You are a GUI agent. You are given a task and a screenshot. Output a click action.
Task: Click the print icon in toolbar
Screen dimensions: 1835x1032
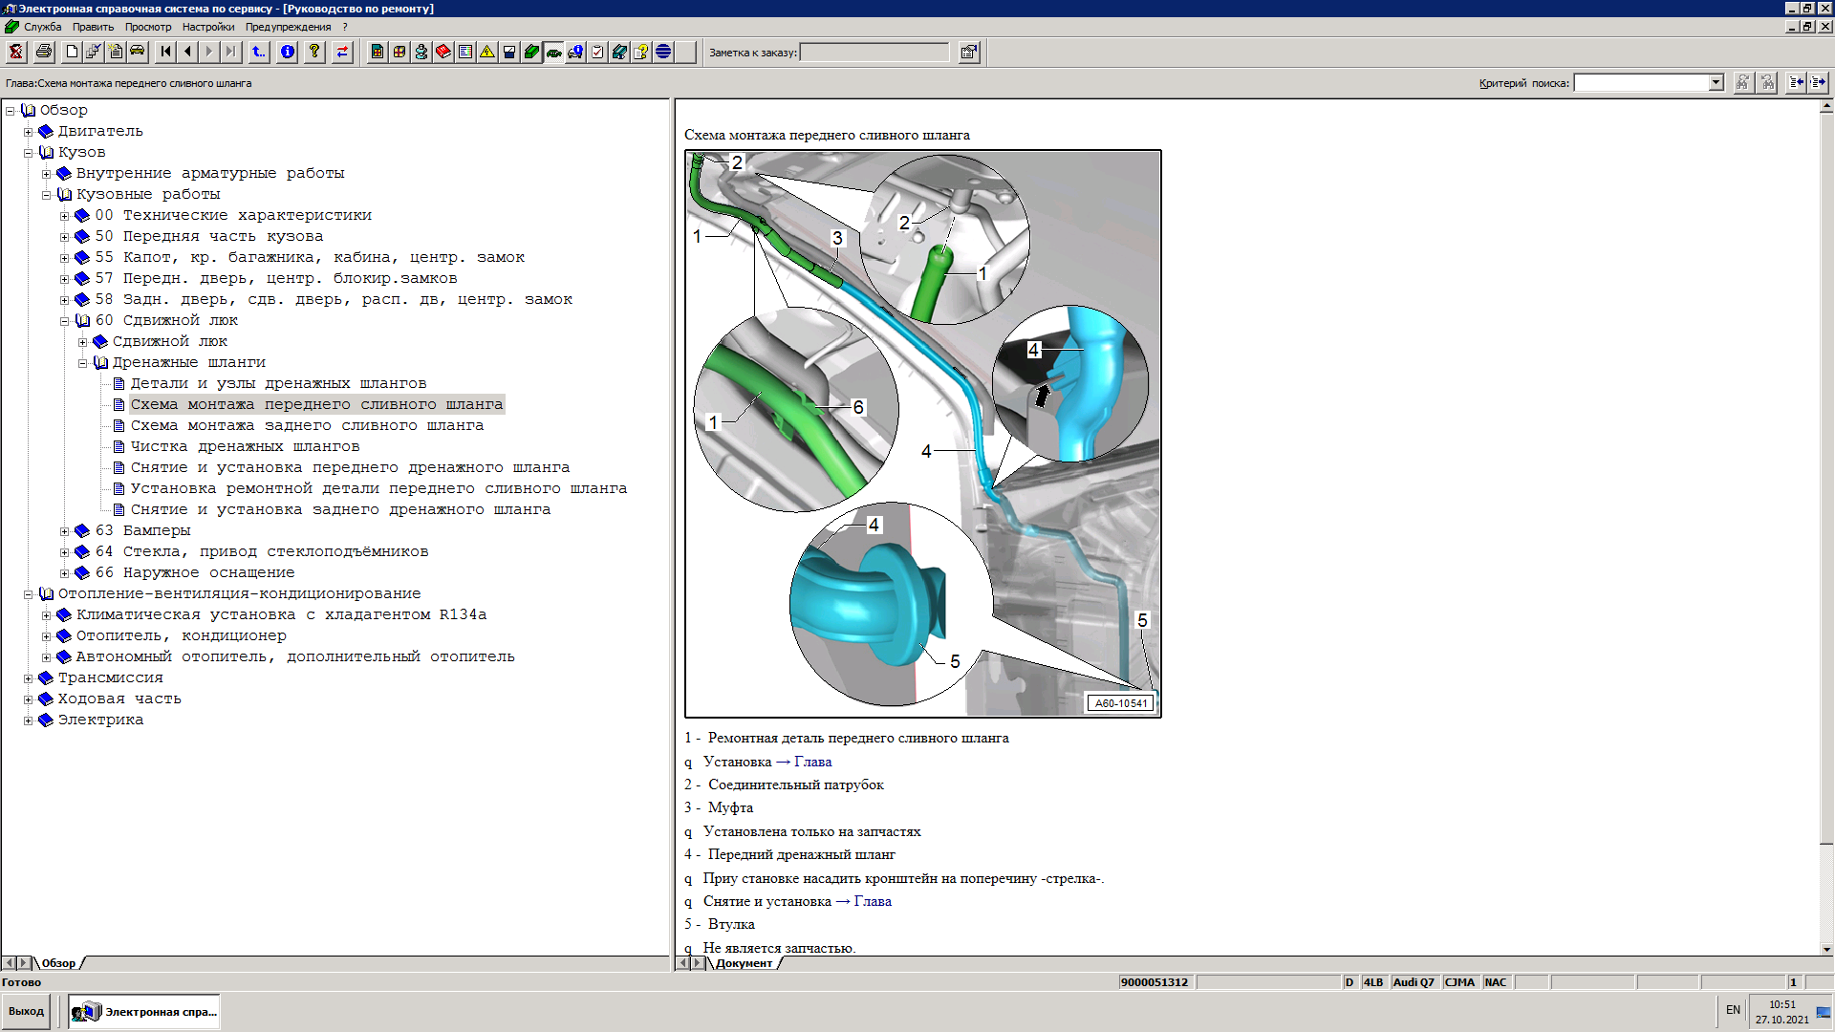tap(44, 52)
